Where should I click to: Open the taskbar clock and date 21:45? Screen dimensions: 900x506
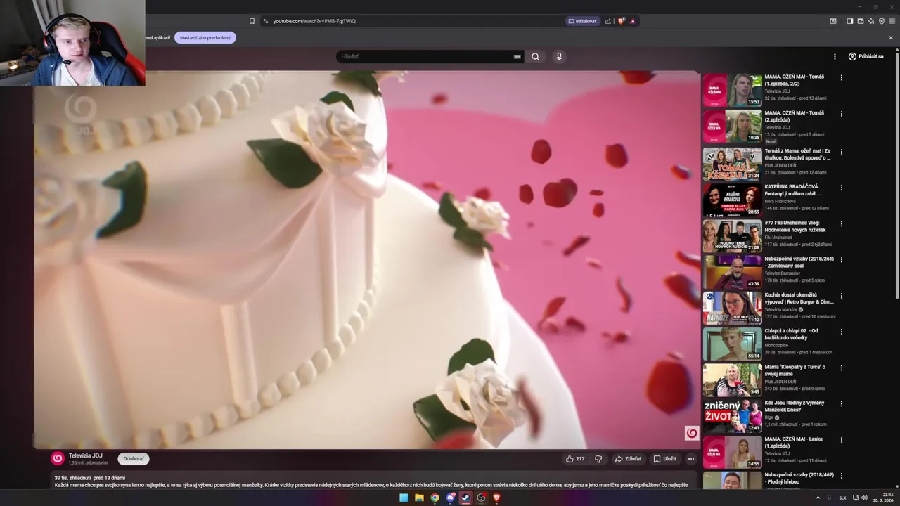tap(884, 498)
